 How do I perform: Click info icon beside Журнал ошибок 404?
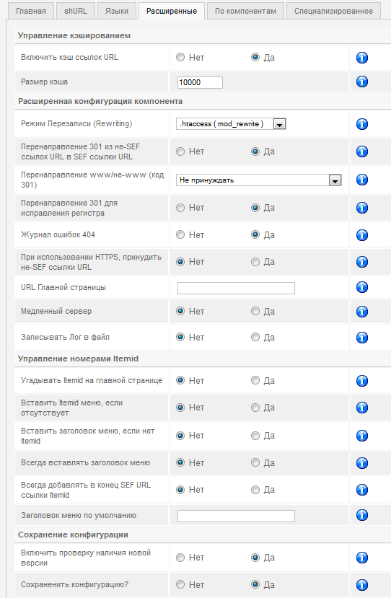pos(361,235)
